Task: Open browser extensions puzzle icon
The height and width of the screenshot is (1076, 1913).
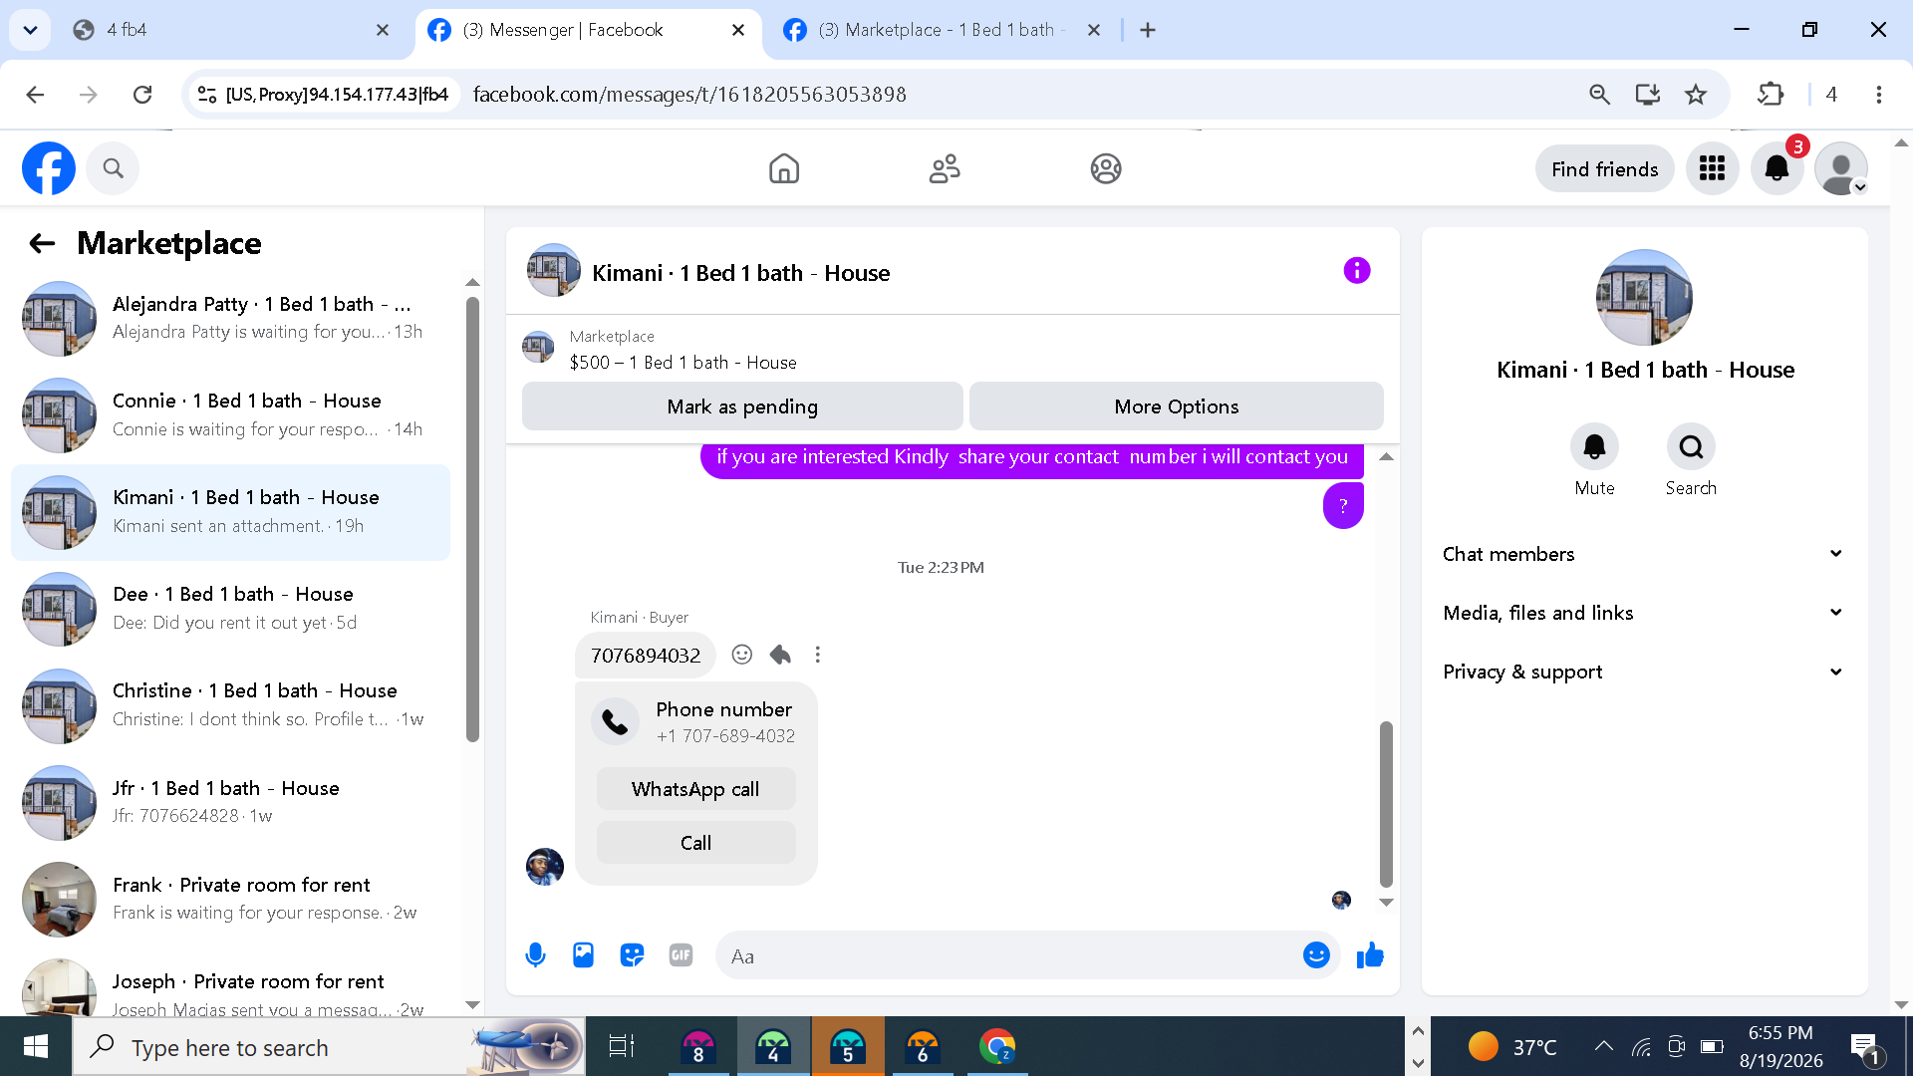Action: pos(1771,94)
